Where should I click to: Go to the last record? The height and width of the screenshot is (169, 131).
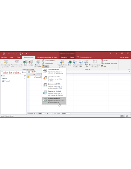[x=47, y=114]
